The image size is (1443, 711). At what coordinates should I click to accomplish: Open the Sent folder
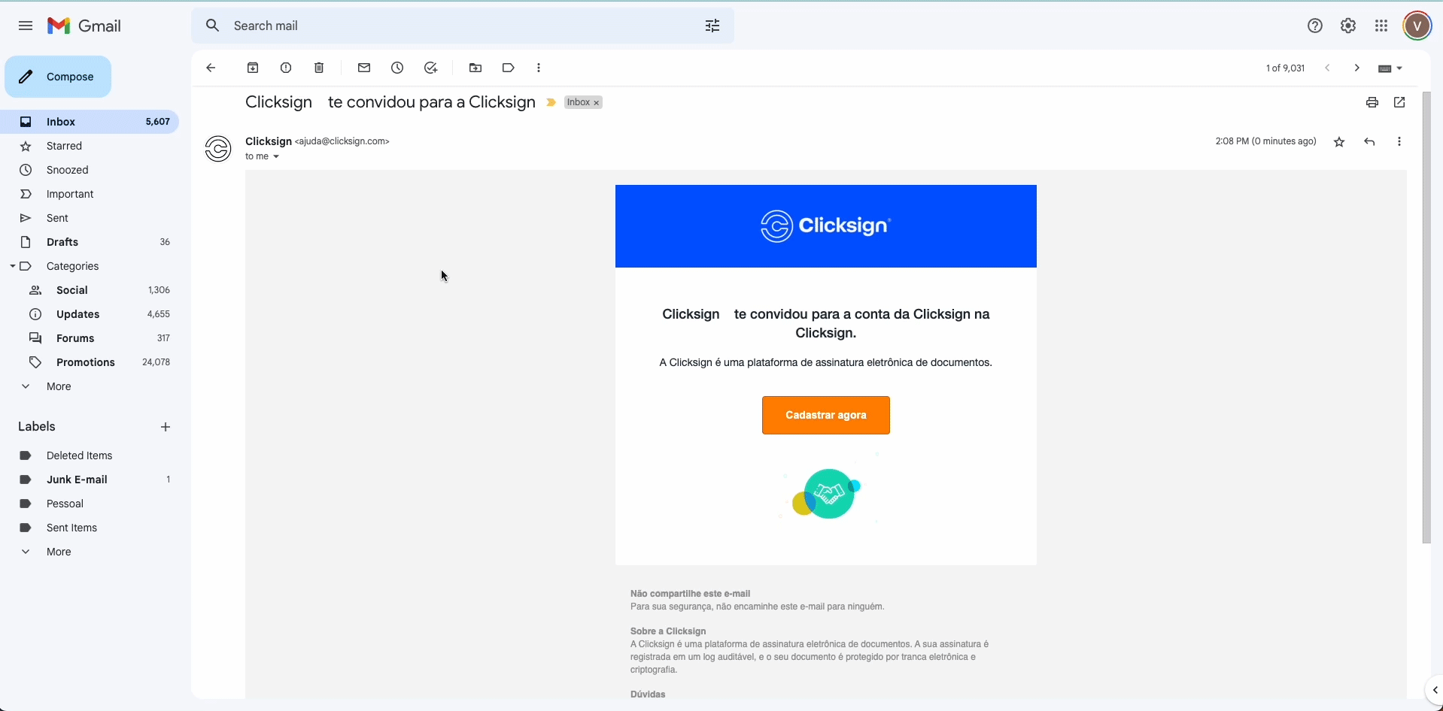90,218
